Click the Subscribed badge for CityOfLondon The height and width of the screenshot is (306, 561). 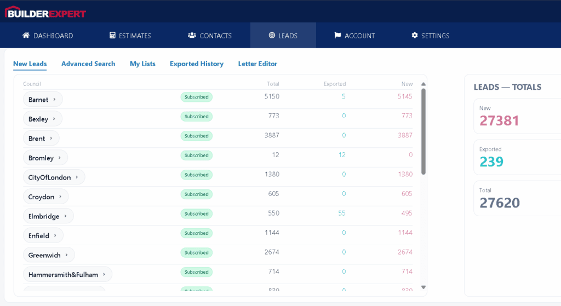tap(197, 175)
